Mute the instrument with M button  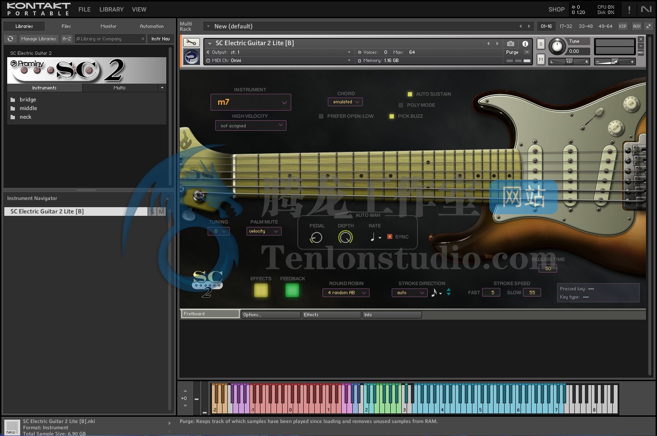coord(541,59)
